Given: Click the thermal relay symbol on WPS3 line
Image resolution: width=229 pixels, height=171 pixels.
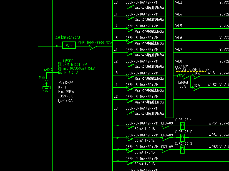Looking at the screenshot, I should point(182,149).
